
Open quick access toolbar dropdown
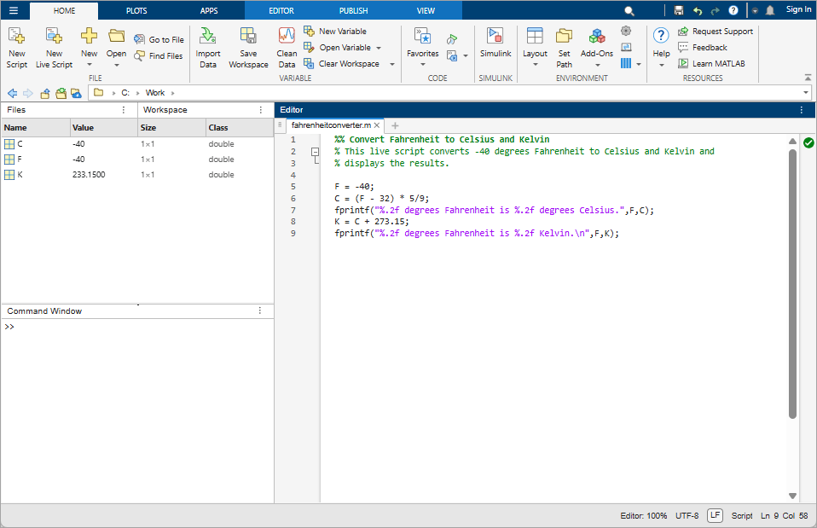tap(755, 10)
